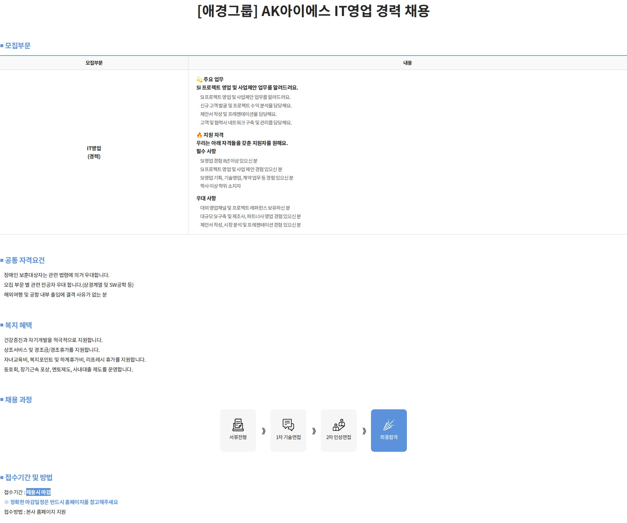Click the 모집부문 section heading

pyautogui.click(x=18, y=46)
